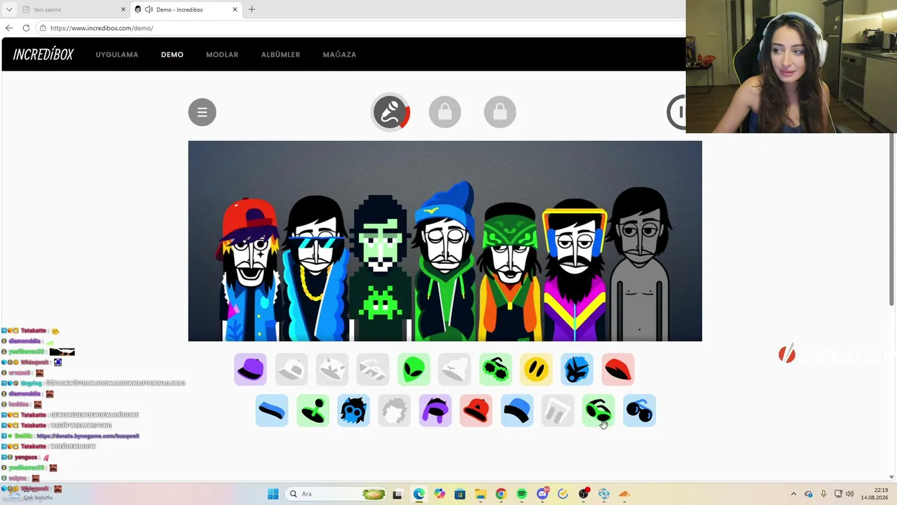Click the empty shirtless grey character
The height and width of the screenshot is (505, 897).
click(640, 264)
